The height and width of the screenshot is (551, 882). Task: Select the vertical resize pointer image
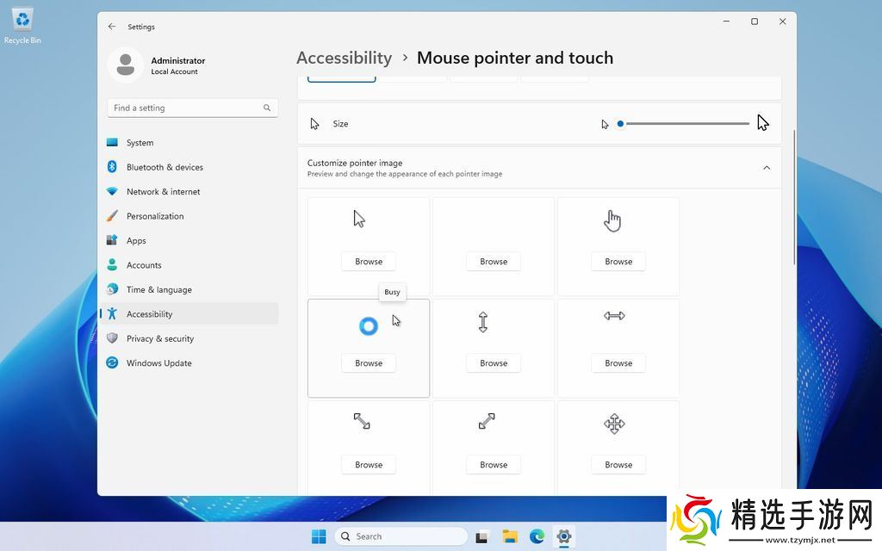pyautogui.click(x=483, y=322)
